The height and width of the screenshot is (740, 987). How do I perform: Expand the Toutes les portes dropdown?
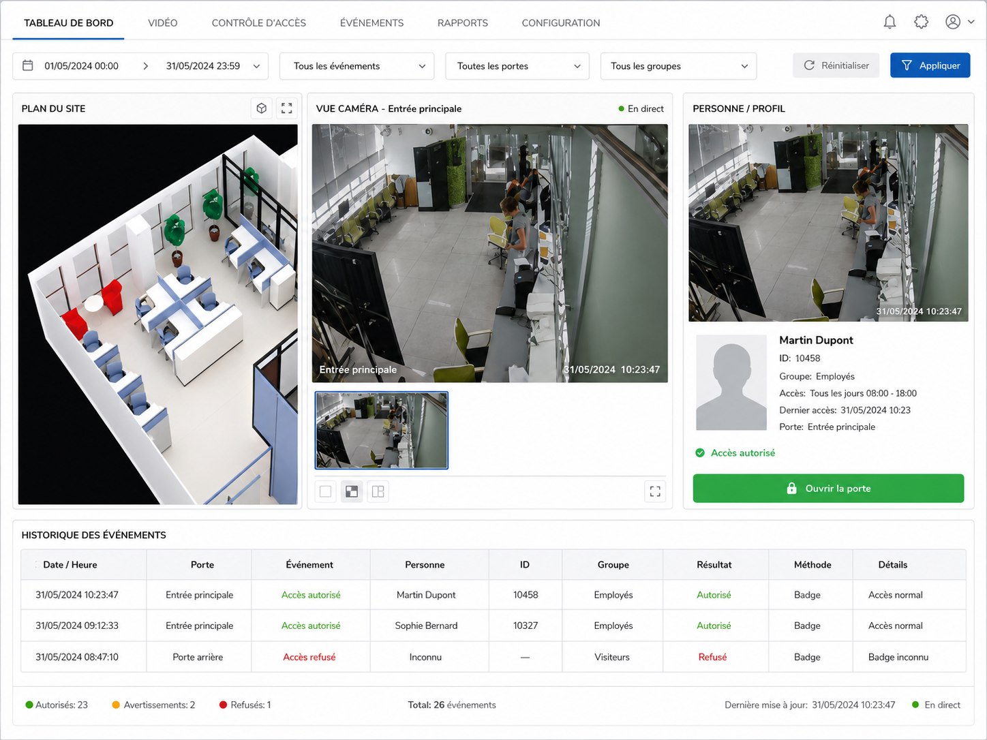tap(517, 66)
